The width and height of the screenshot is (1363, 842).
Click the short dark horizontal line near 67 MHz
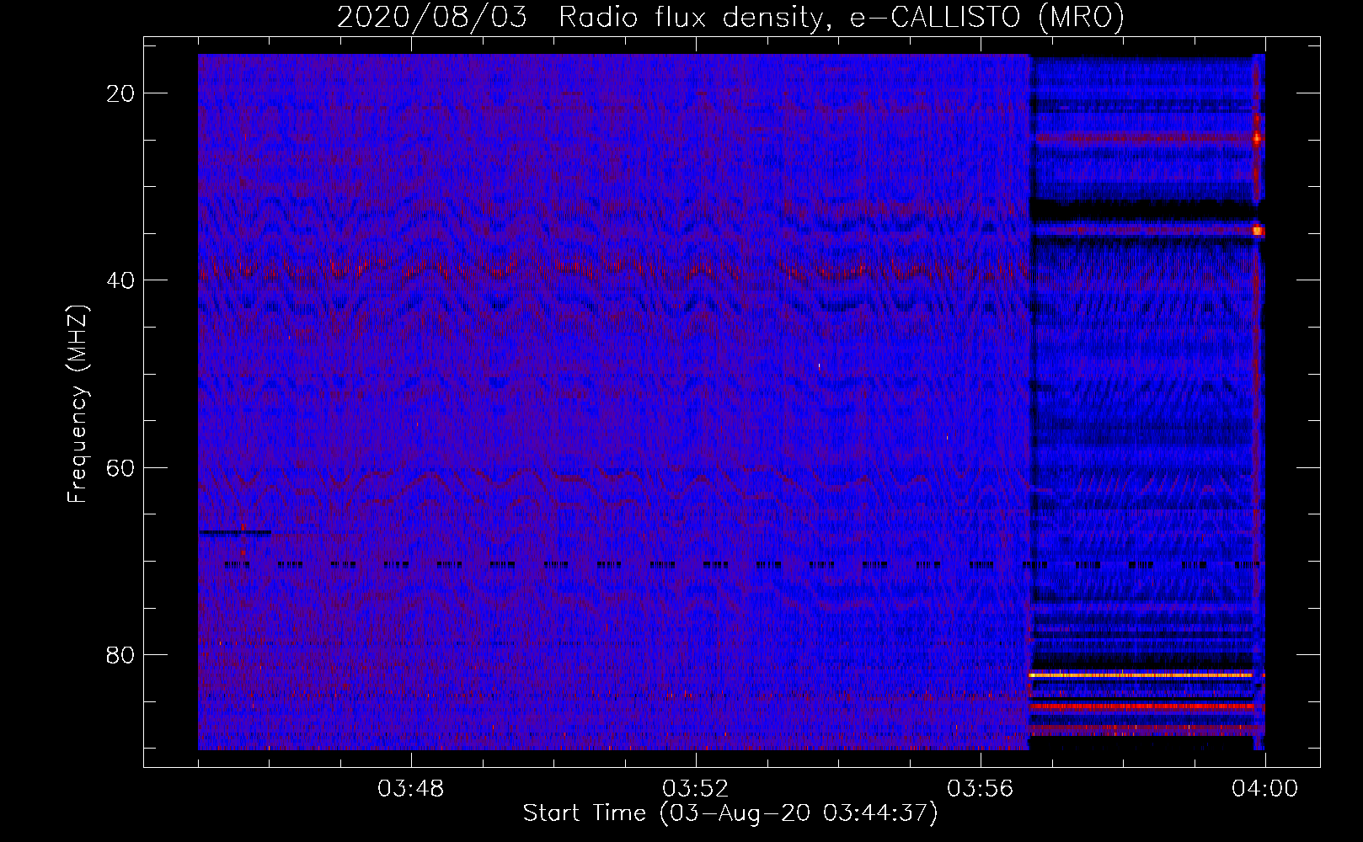tap(235, 532)
